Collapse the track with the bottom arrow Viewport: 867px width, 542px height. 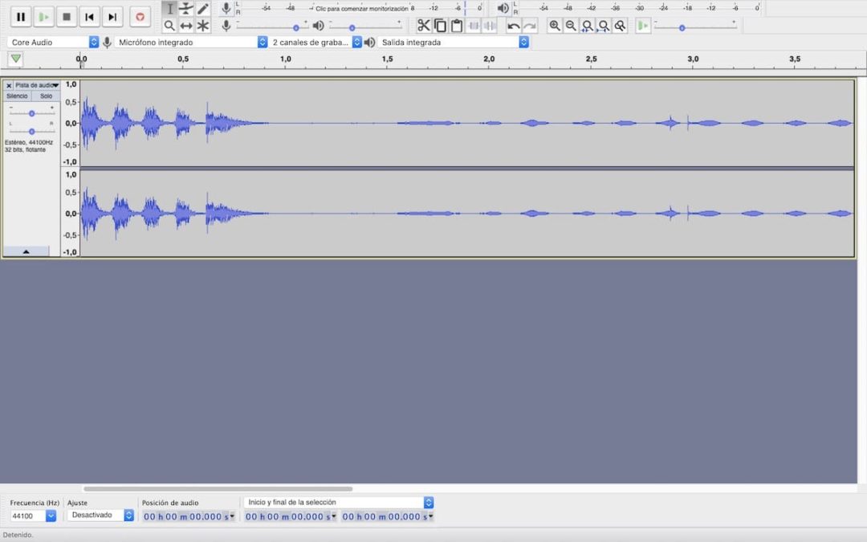tap(26, 251)
